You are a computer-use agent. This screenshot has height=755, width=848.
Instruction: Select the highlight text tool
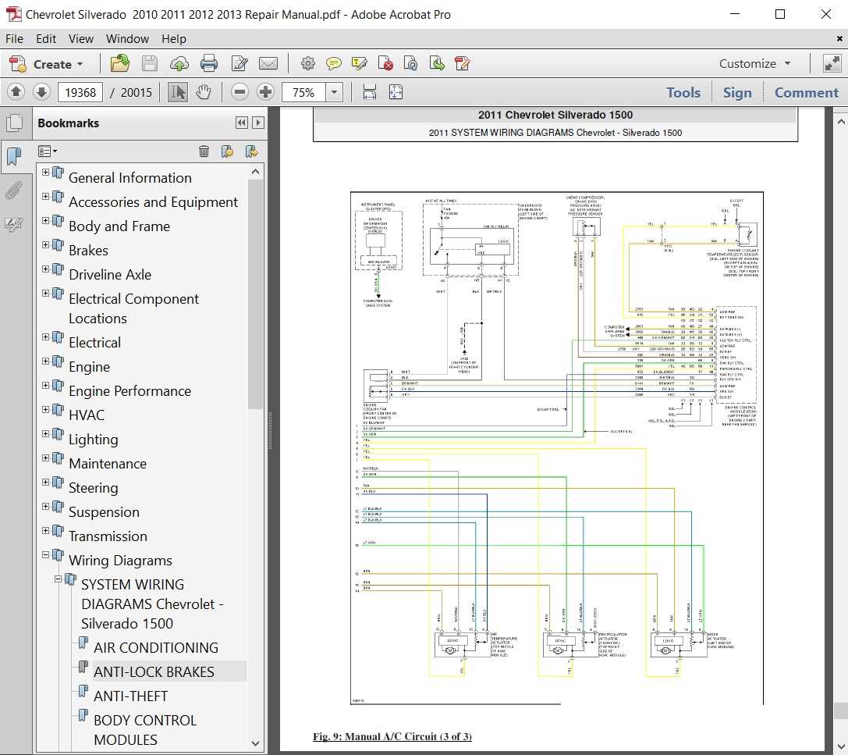pyautogui.click(x=359, y=64)
